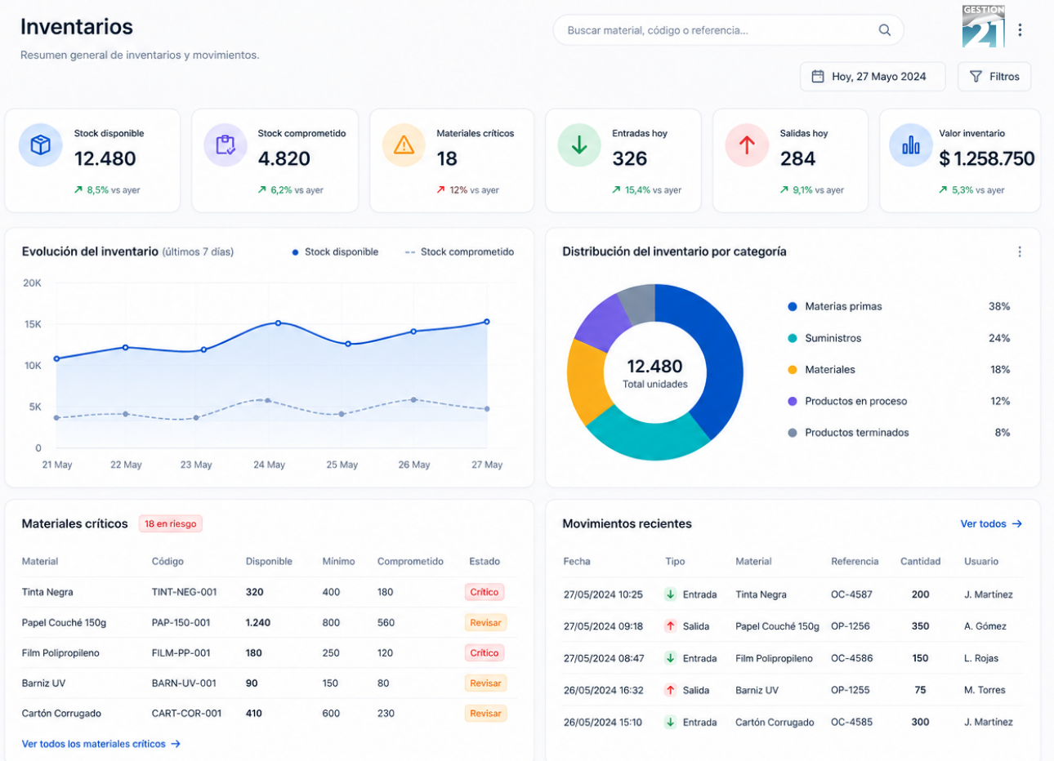1054x761 pixels.
Task: Click Revisar status for Barniz UV
Action: [485, 683]
